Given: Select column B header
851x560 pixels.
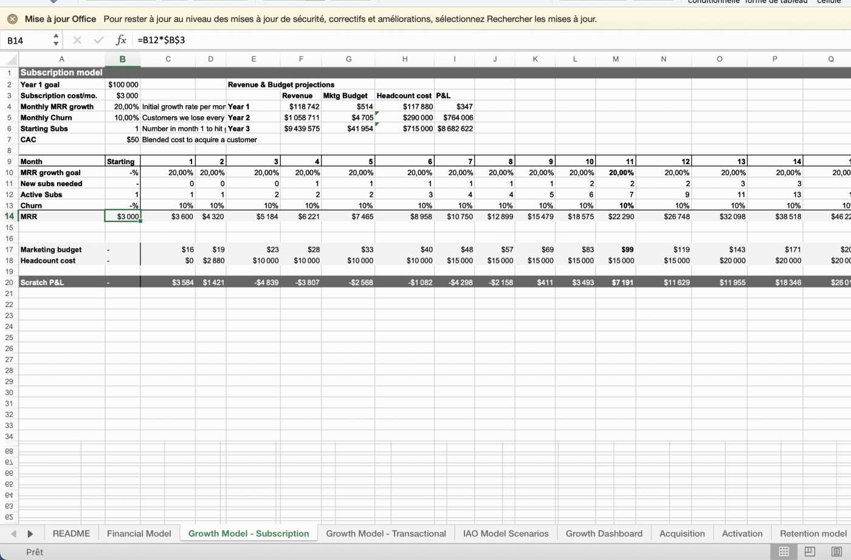Looking at the screenshot, I should pyautogui.click(x=122, y=59).
